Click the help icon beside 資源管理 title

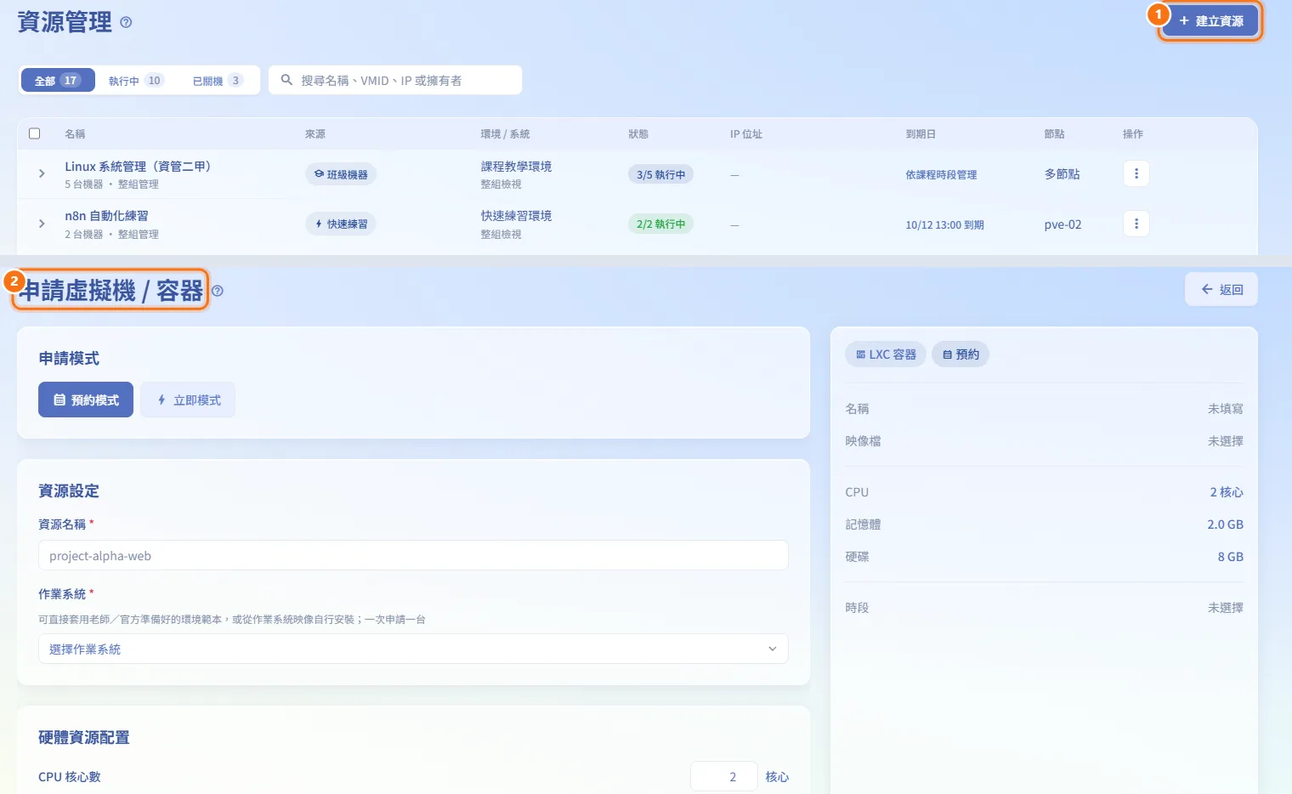pos(126,22)
